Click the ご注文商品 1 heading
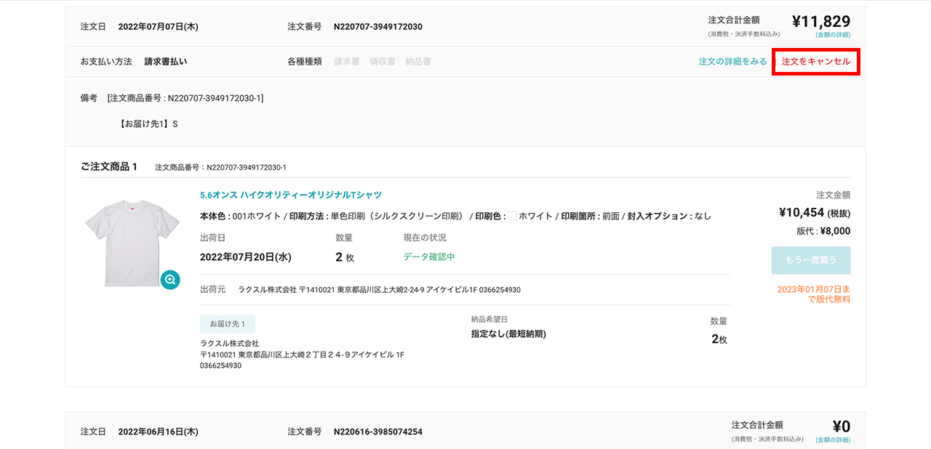Image resolution: width=931 pixels, height=449 pixels. (109, 167)
